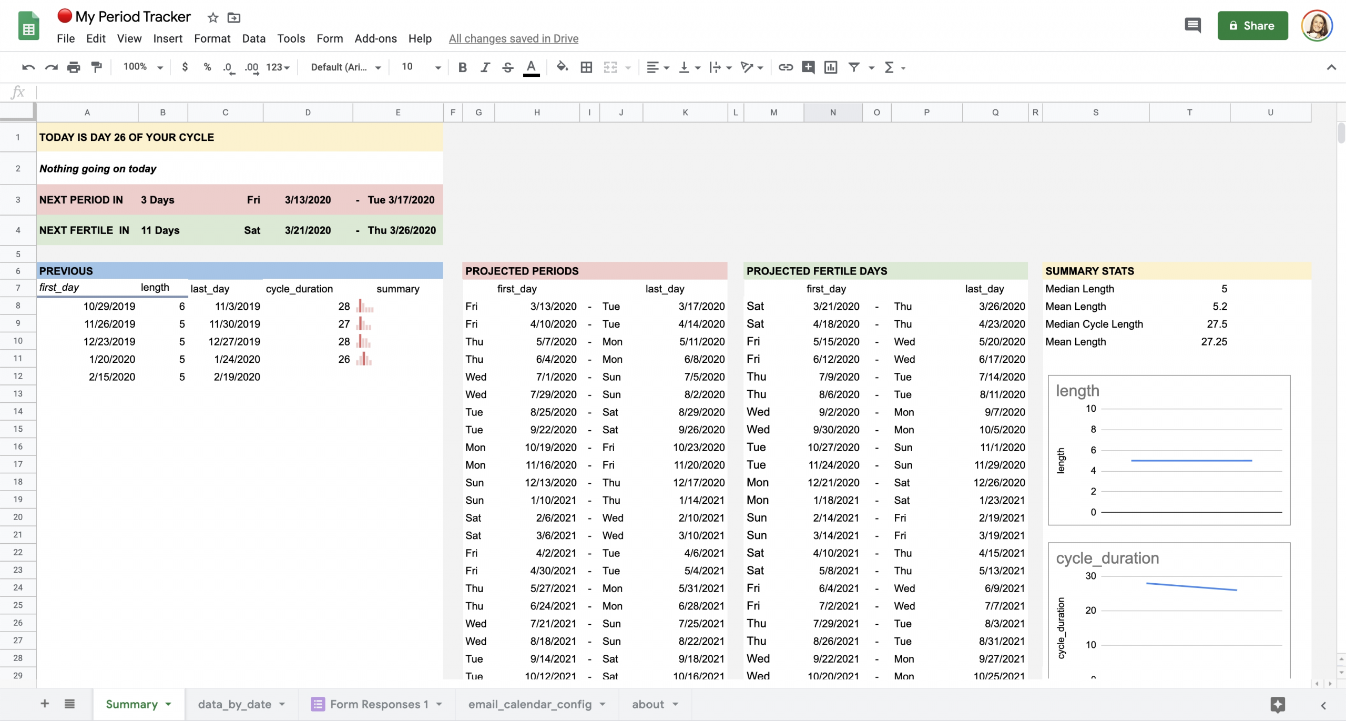
Task: Click the undo icon in toolbar
Action: 27,67
